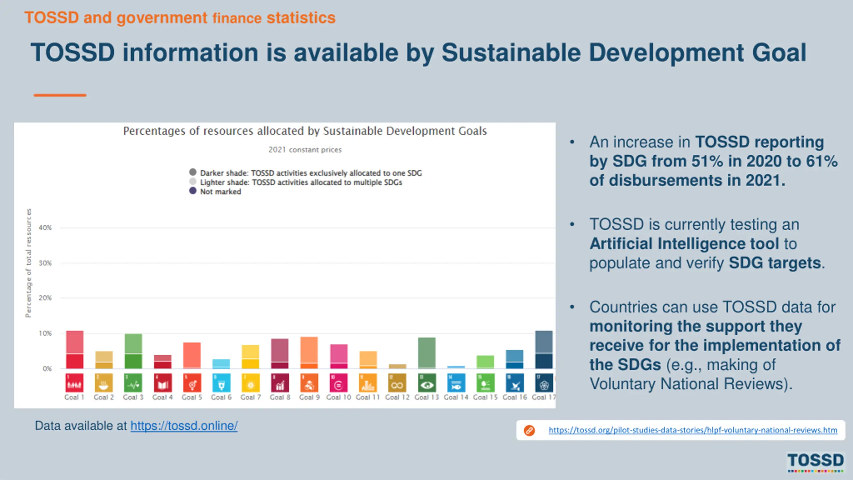Click the 'Not marked' legend label
853x480 pixels.
[221, 192]
